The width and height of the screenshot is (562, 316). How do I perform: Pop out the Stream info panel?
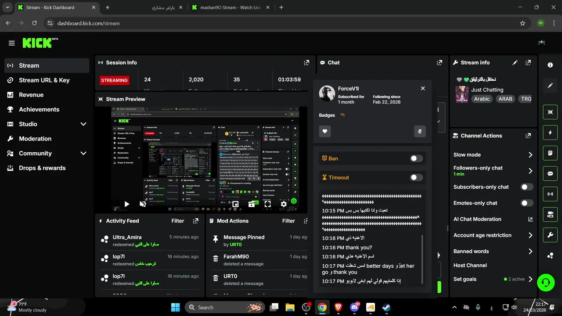529,63
